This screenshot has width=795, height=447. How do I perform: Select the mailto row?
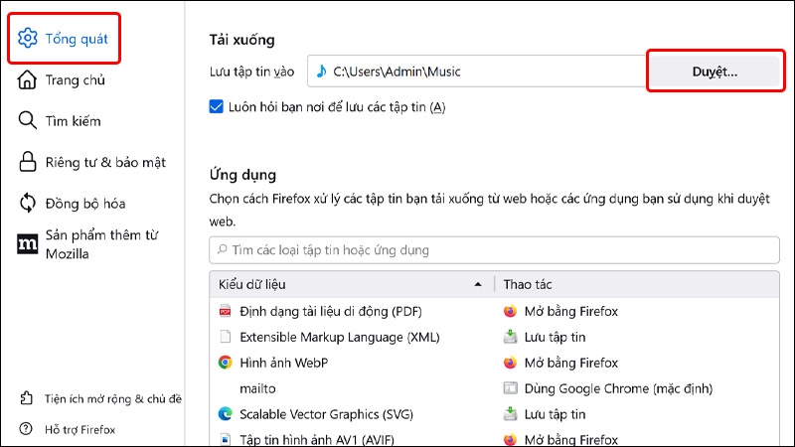494,388
